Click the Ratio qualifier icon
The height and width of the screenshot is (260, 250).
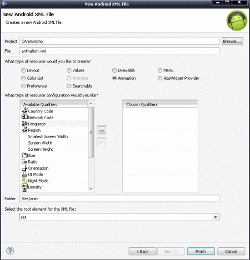24,162
